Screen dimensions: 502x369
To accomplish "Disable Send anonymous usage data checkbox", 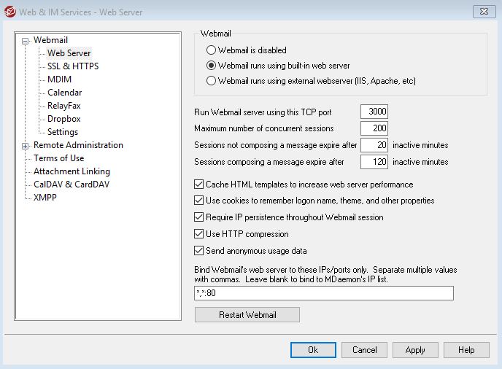I will 198,251.
